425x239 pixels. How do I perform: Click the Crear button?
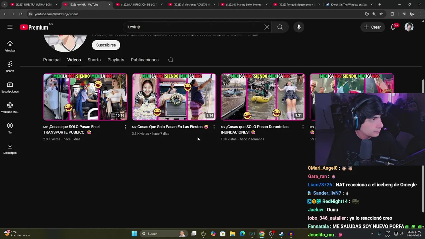tap(373, 27)
